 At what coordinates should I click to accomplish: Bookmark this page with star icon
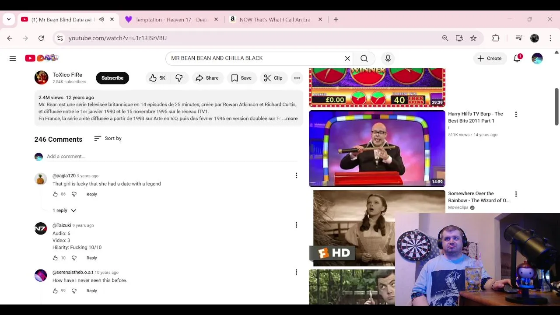coord(473,38)
